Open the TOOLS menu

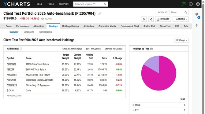click(50, 4)
